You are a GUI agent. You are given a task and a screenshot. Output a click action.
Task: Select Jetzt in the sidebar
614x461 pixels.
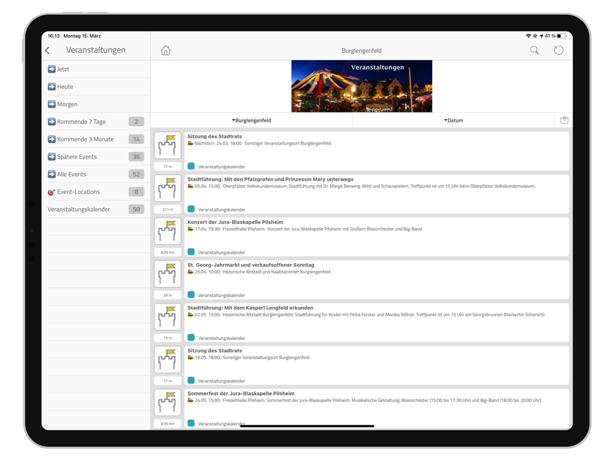(96, 69)
